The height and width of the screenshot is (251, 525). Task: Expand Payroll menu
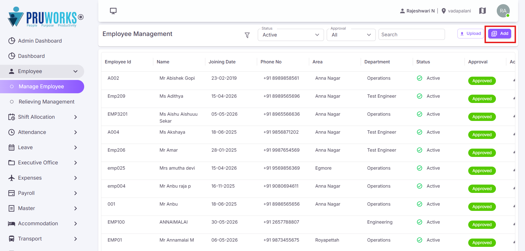[x=42, y=193]
